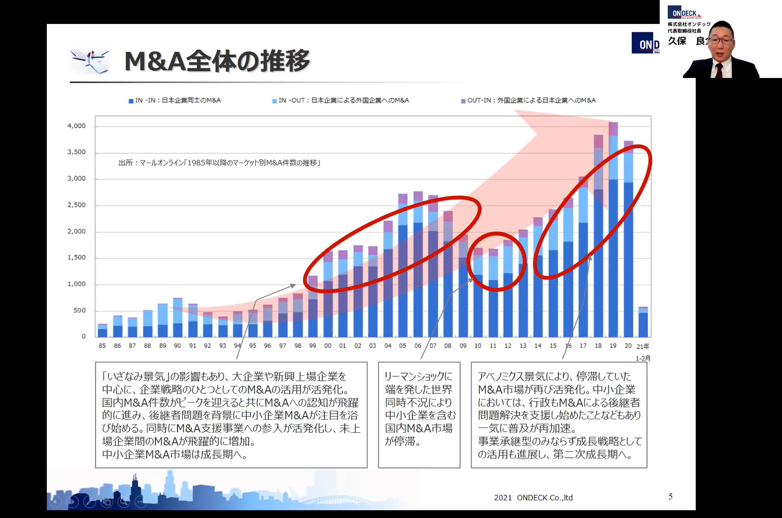This screenshot has height=518, width=782.
Task: Open more slideshow options ellipsis
Action: tap(140, 501)
